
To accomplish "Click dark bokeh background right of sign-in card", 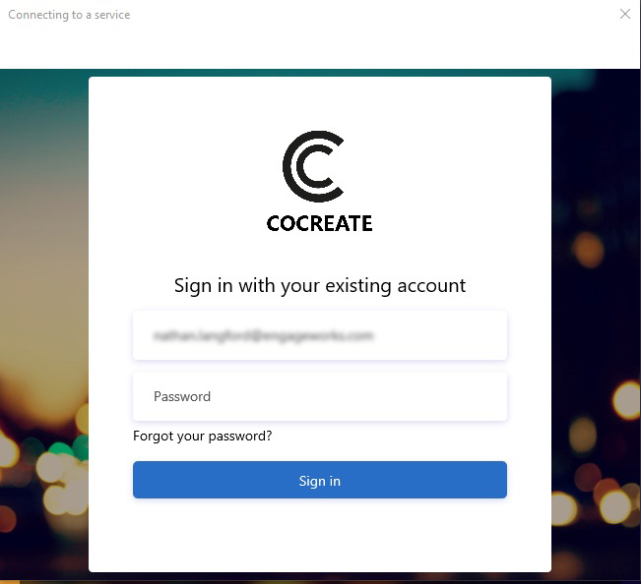I will 595,163.
